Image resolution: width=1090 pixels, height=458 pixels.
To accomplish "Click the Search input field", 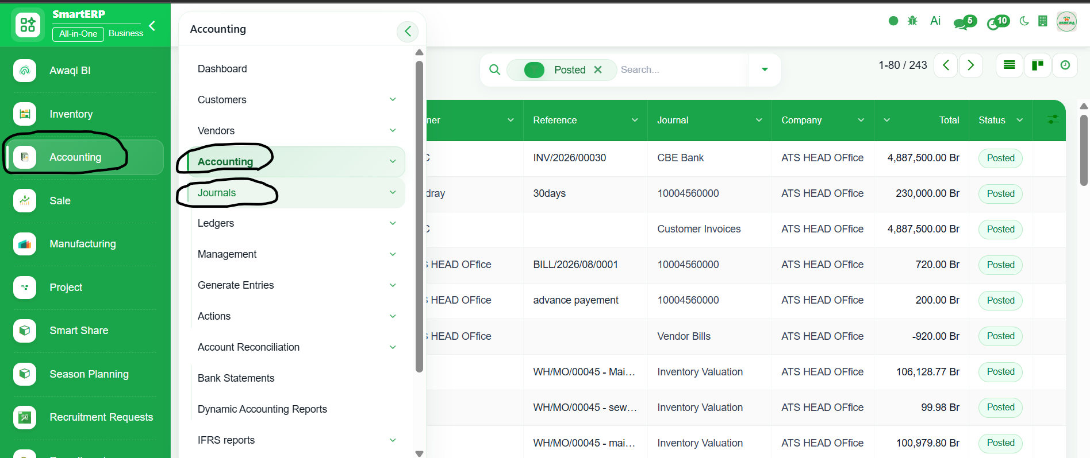I will [x=683, y=69].
